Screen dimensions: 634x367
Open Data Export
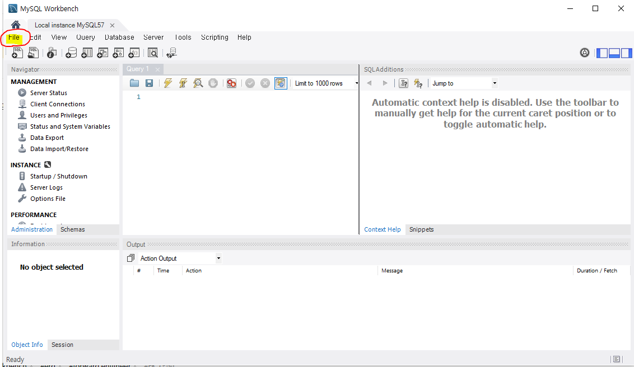47,138
